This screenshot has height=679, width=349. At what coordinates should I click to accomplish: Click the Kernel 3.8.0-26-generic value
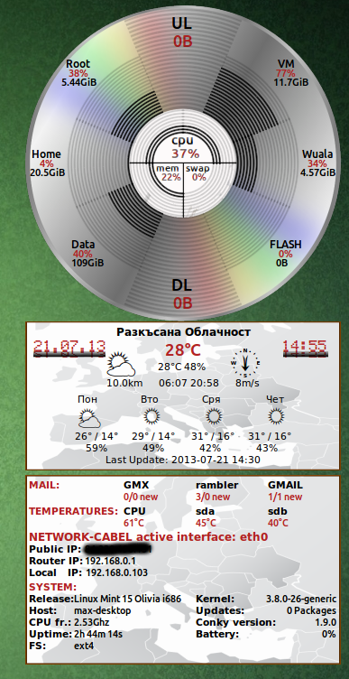tap(301, 599)
